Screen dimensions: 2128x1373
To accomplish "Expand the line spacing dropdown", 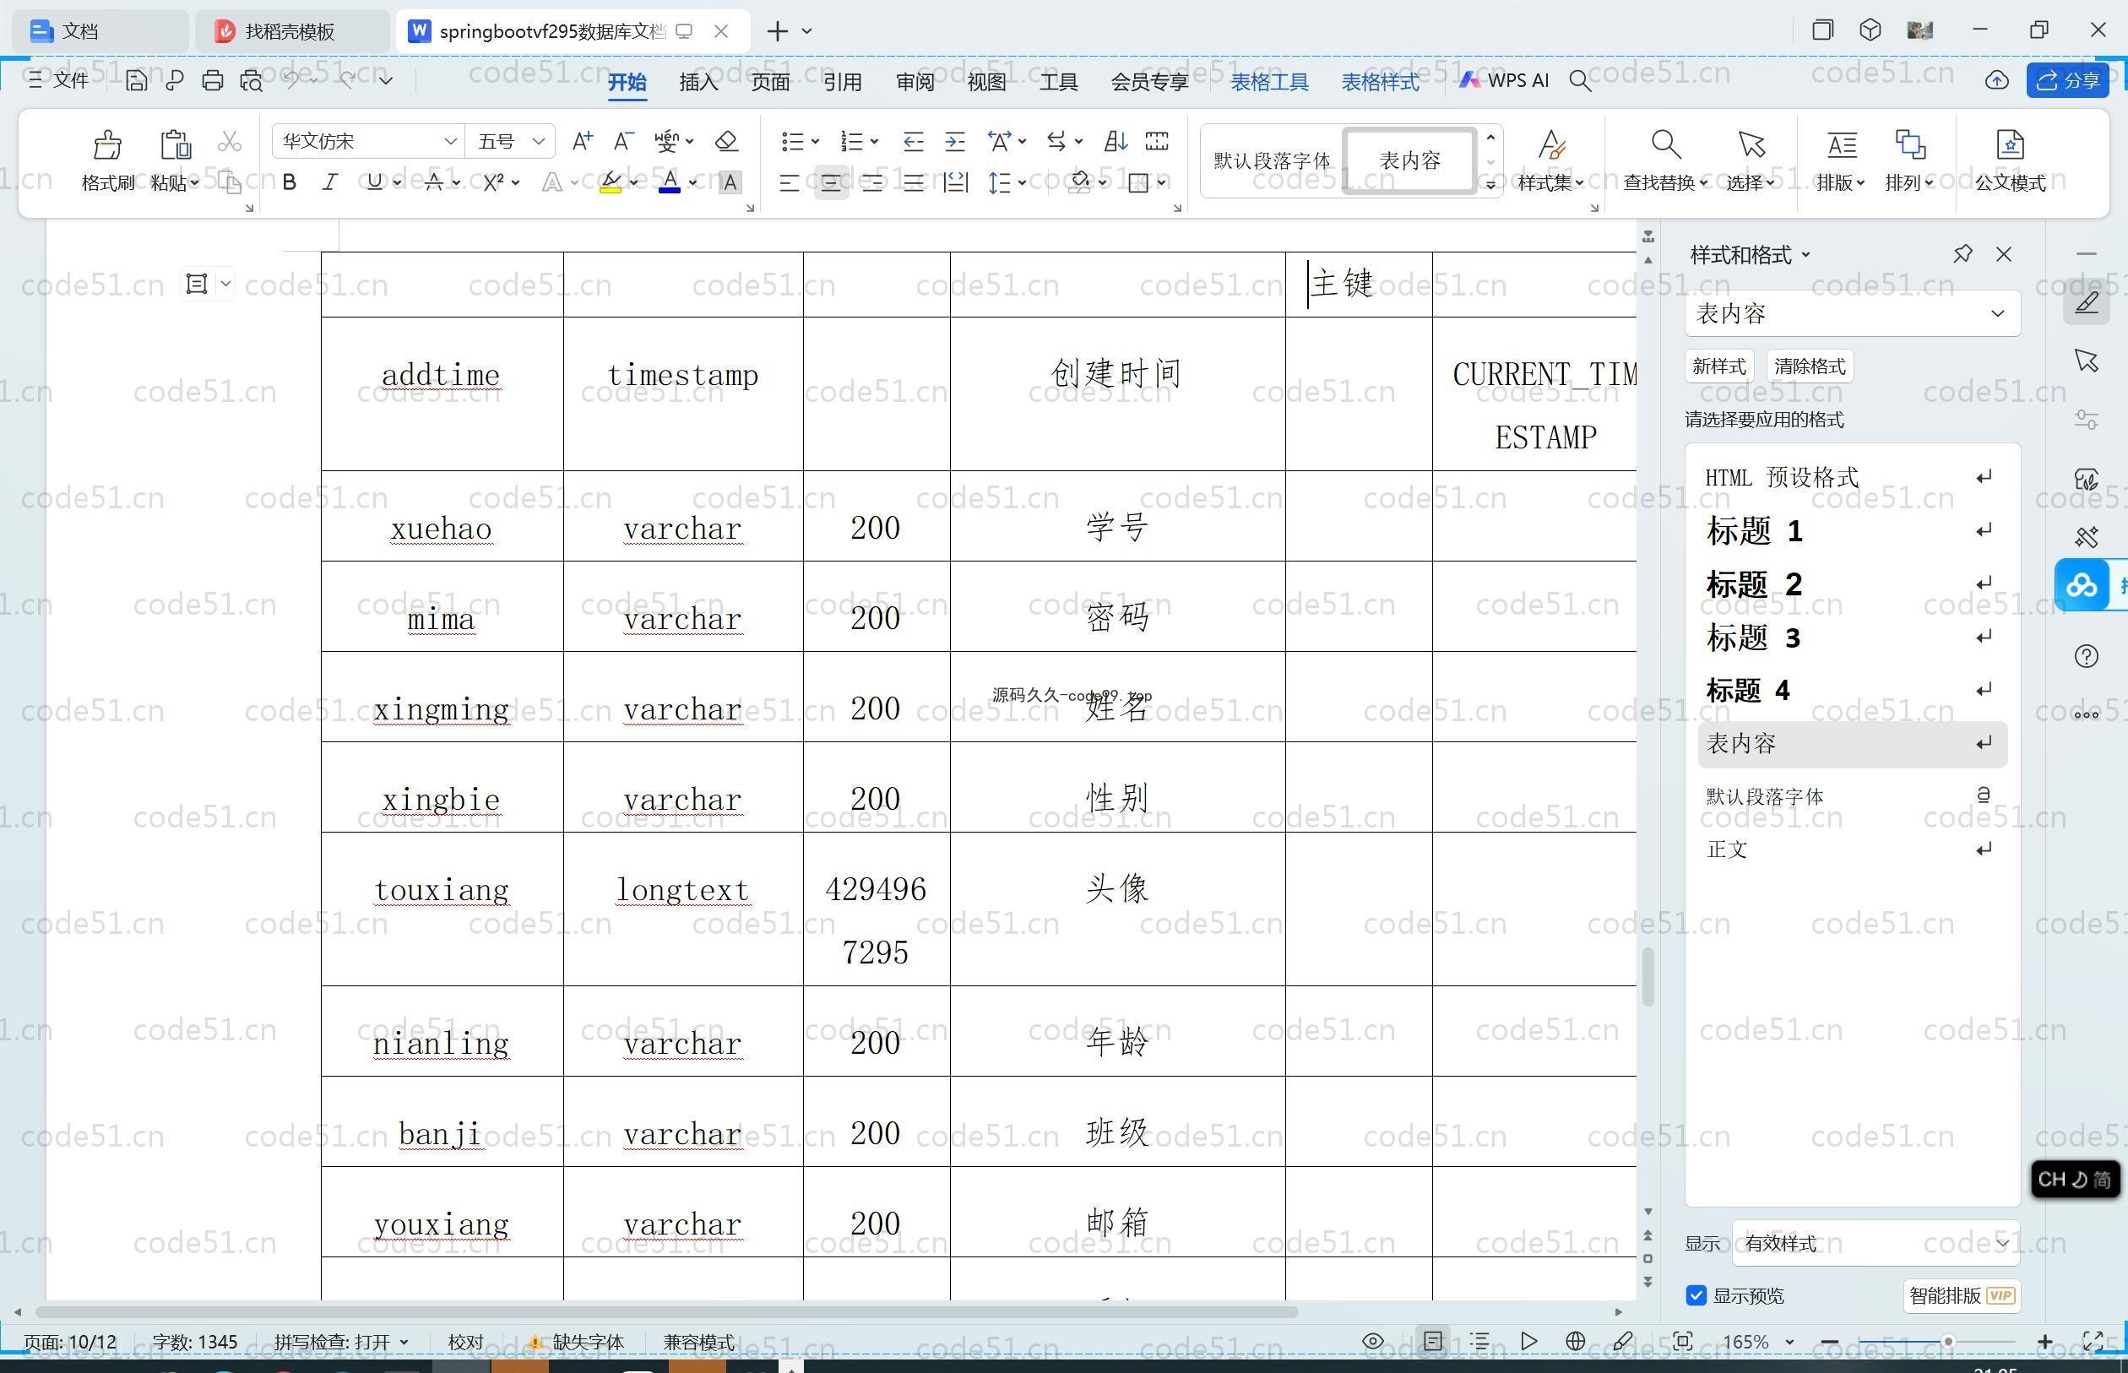I will pos(1022,182).
